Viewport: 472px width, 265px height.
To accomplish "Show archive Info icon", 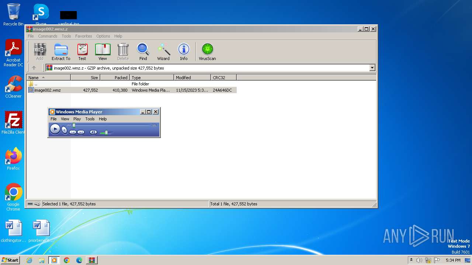I will pos(184,52).
